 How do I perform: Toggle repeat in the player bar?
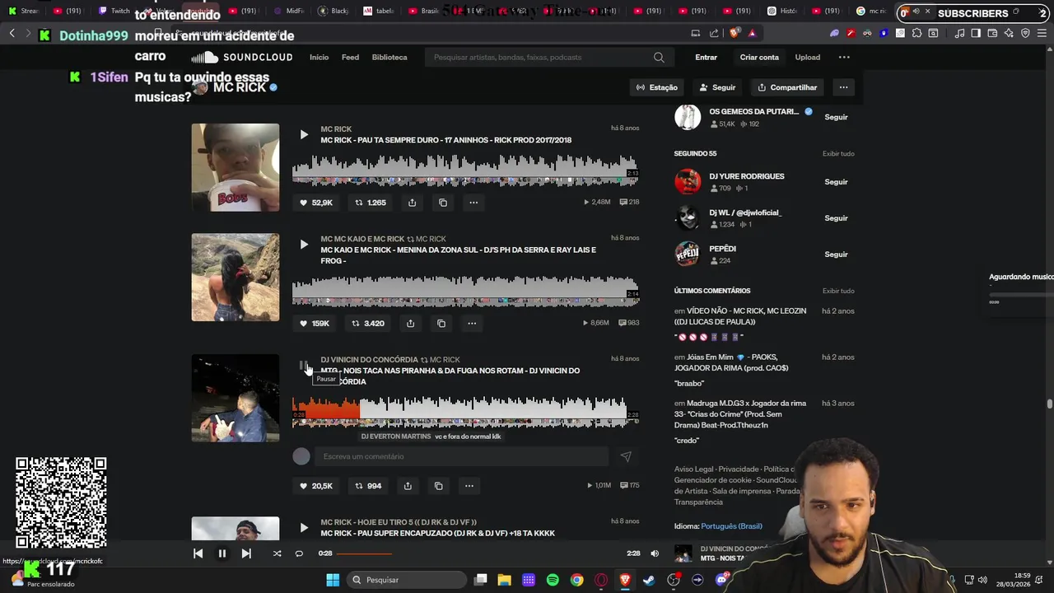(299, 553)
